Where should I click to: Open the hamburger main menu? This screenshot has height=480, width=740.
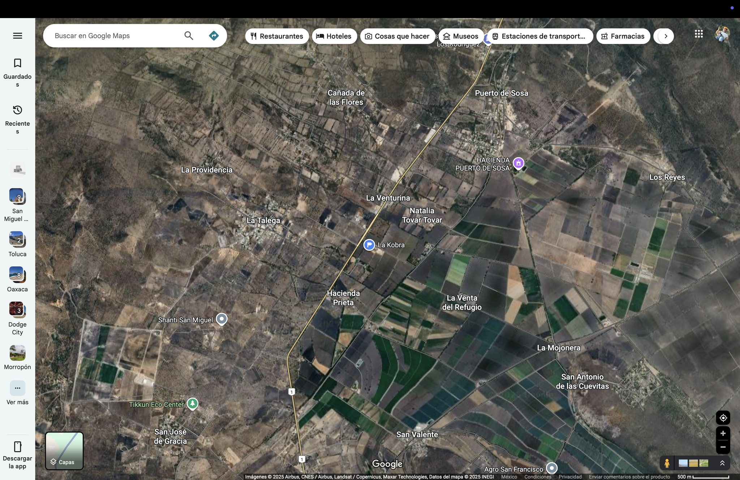17,36
